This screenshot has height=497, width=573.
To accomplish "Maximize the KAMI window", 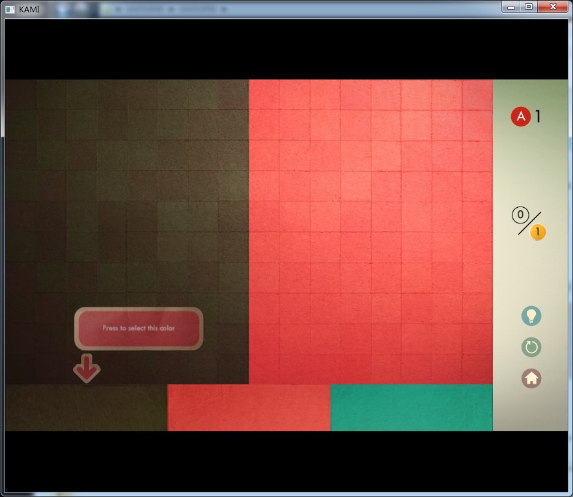I will 529,7.
